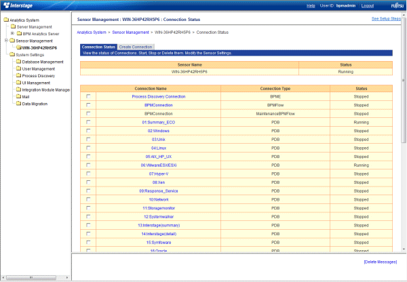
Task: Click the sidebar scroll right arrow
Action: (x=67, y=277)
